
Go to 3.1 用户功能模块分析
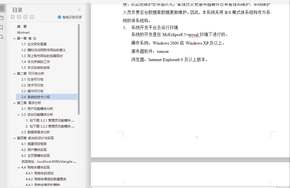tap(37, 109)
